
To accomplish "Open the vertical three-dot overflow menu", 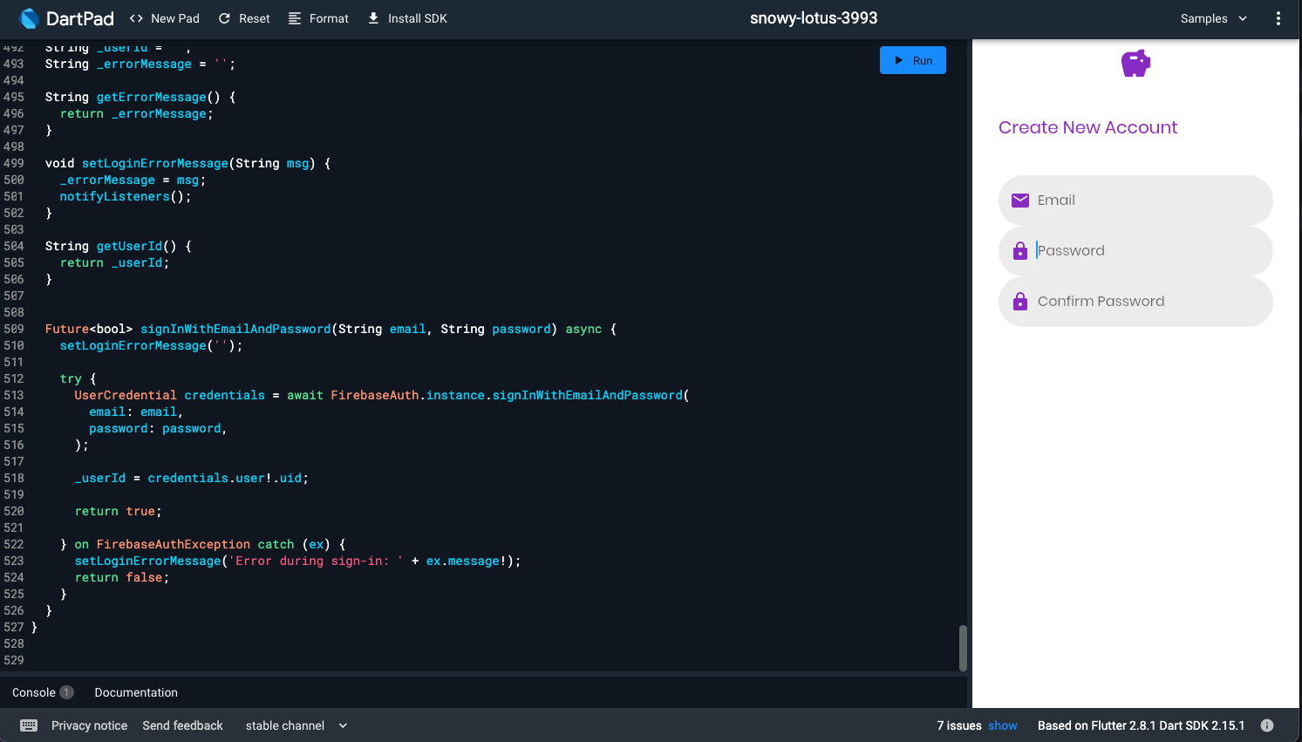I will pos(1278,18).
